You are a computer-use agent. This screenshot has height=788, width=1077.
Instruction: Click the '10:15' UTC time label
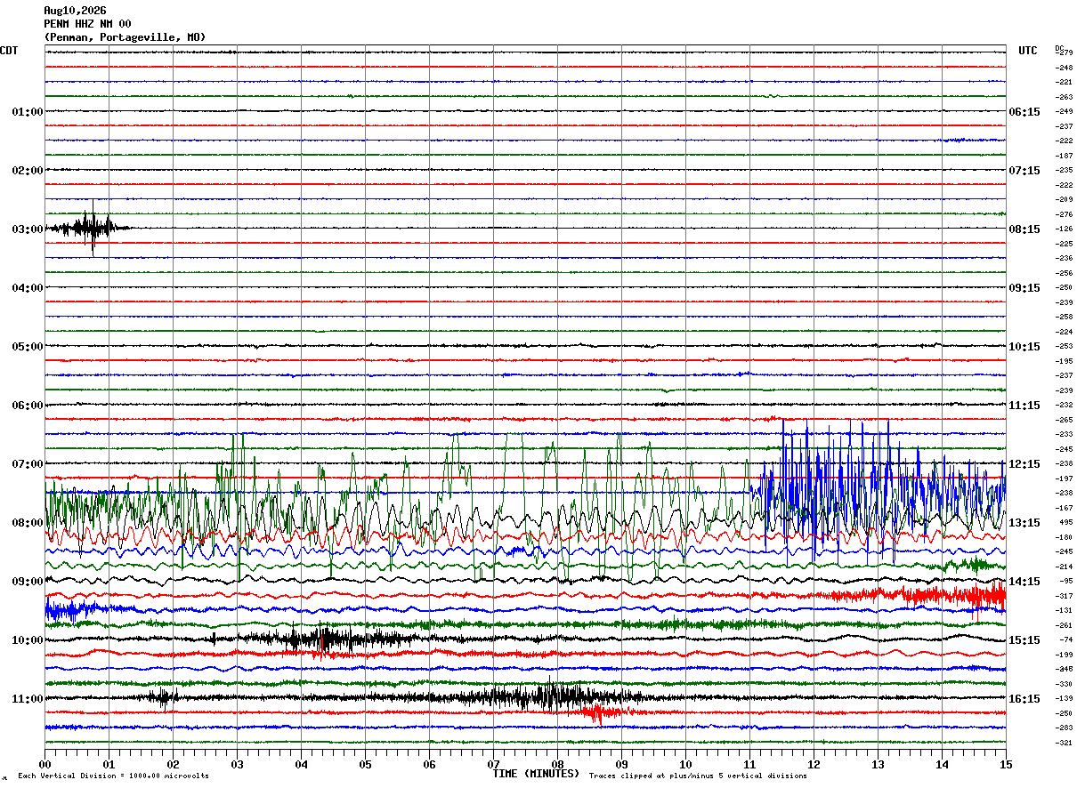tap(1024, 347)
